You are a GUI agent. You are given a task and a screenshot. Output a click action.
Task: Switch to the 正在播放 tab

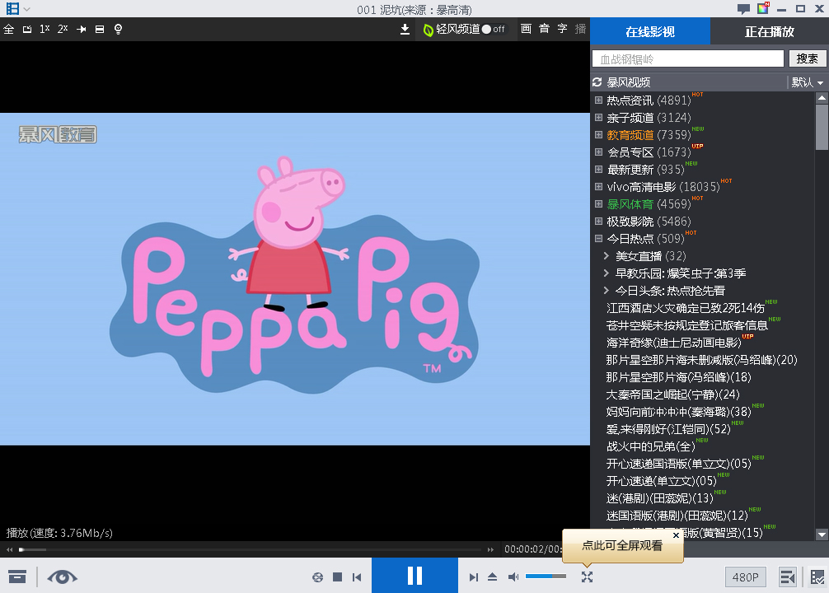coord(769,31)
